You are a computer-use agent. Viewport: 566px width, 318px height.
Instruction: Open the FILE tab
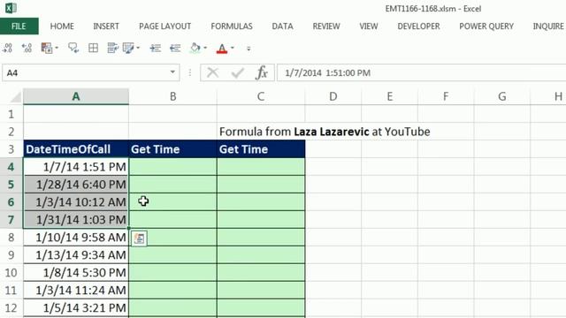click(19, 26)
